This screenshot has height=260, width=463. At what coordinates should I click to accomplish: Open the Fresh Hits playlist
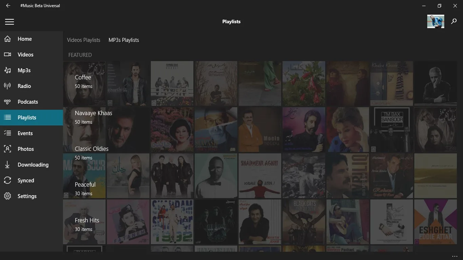87,220
